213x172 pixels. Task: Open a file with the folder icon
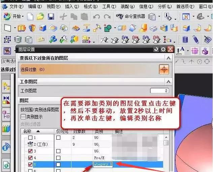click(40, 16)
